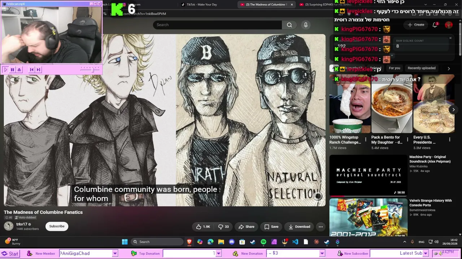This screenshot has width=462, height=259.
Task: Show more filter chips with right chevron
Action: tap(449, 68)
